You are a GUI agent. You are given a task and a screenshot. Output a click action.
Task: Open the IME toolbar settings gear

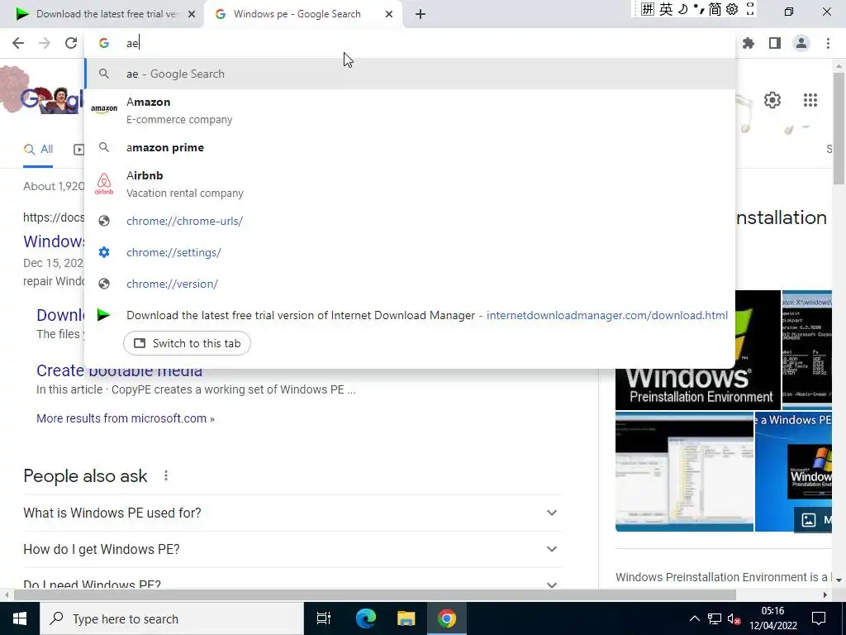point(732,9)
